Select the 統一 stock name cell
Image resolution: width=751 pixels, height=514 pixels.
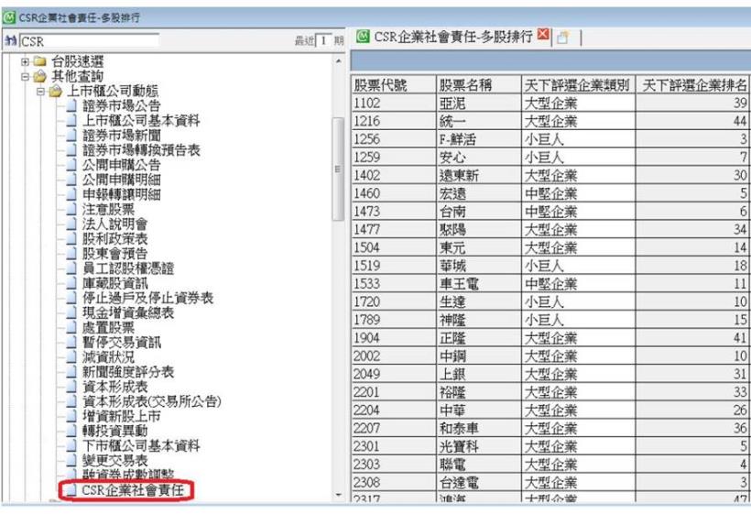pos(479,121)
